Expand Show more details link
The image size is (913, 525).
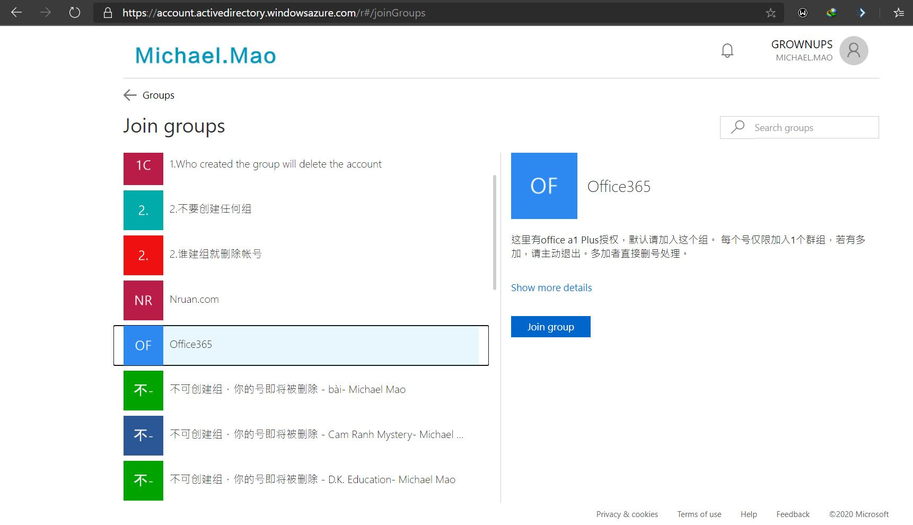(551, 287)
